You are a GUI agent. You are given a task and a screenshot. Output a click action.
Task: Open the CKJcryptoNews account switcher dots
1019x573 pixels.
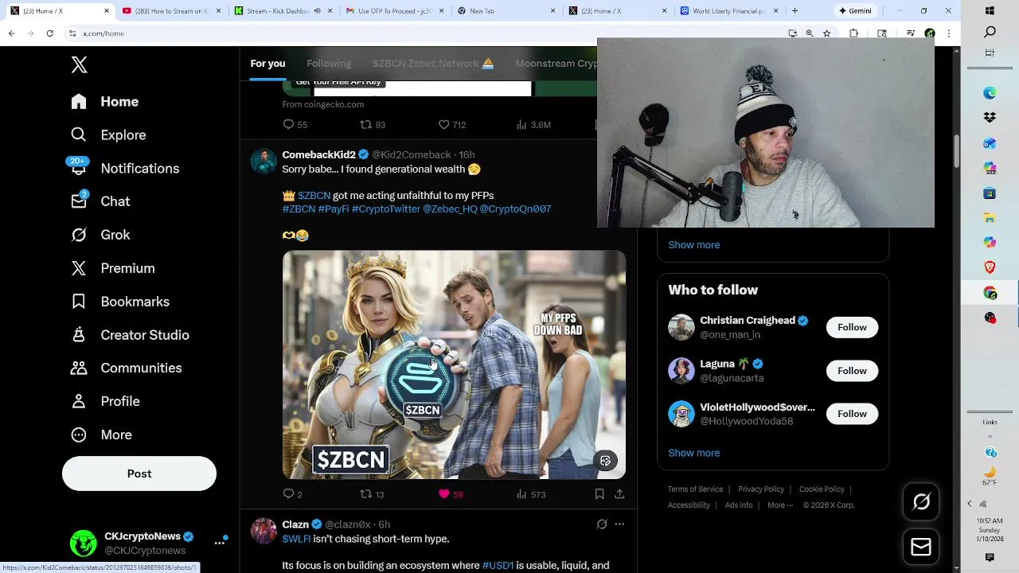click(x=220, y=543)
